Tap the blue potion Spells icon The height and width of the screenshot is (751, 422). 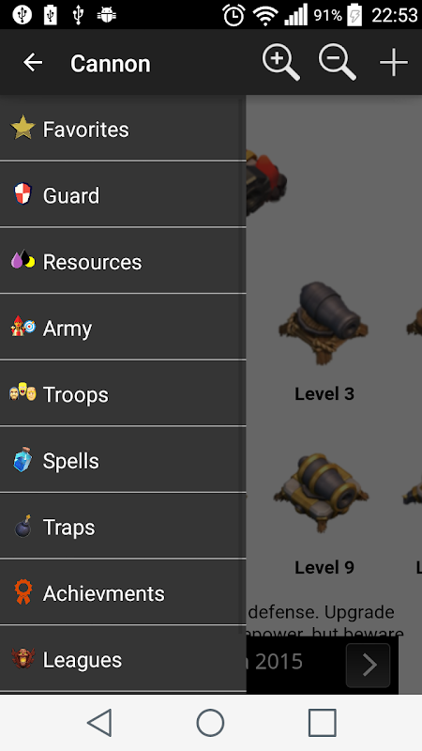pos(23,460)
